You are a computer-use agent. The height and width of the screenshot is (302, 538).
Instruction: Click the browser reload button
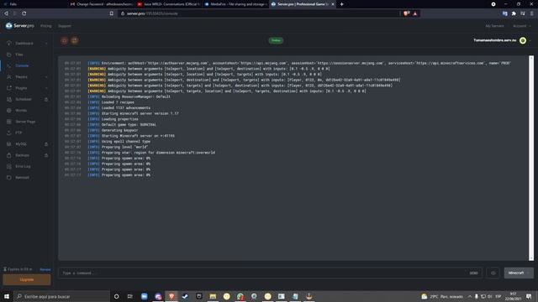(24, 13)
